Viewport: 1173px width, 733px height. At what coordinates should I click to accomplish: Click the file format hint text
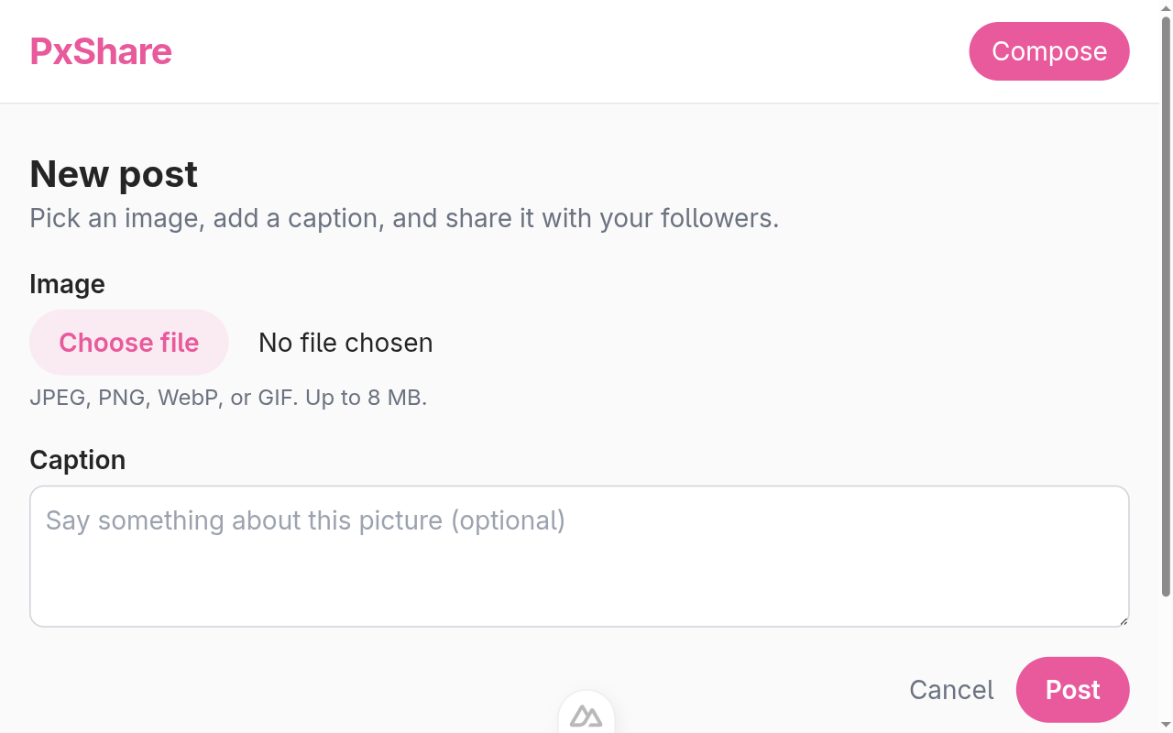227,398
